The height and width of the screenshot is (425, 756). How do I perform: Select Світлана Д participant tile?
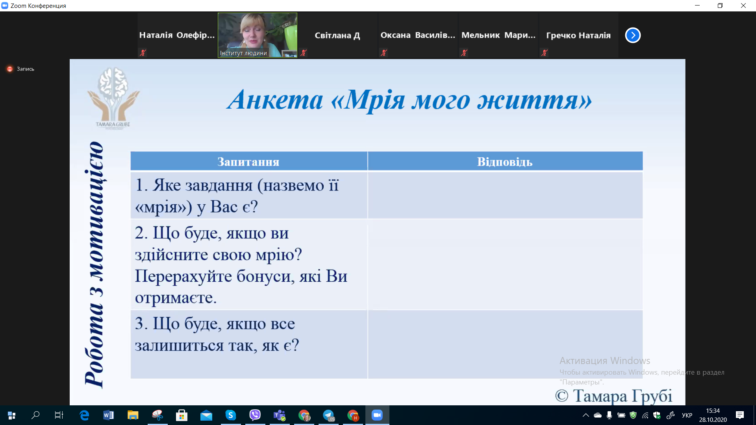(x=337, y=35)
